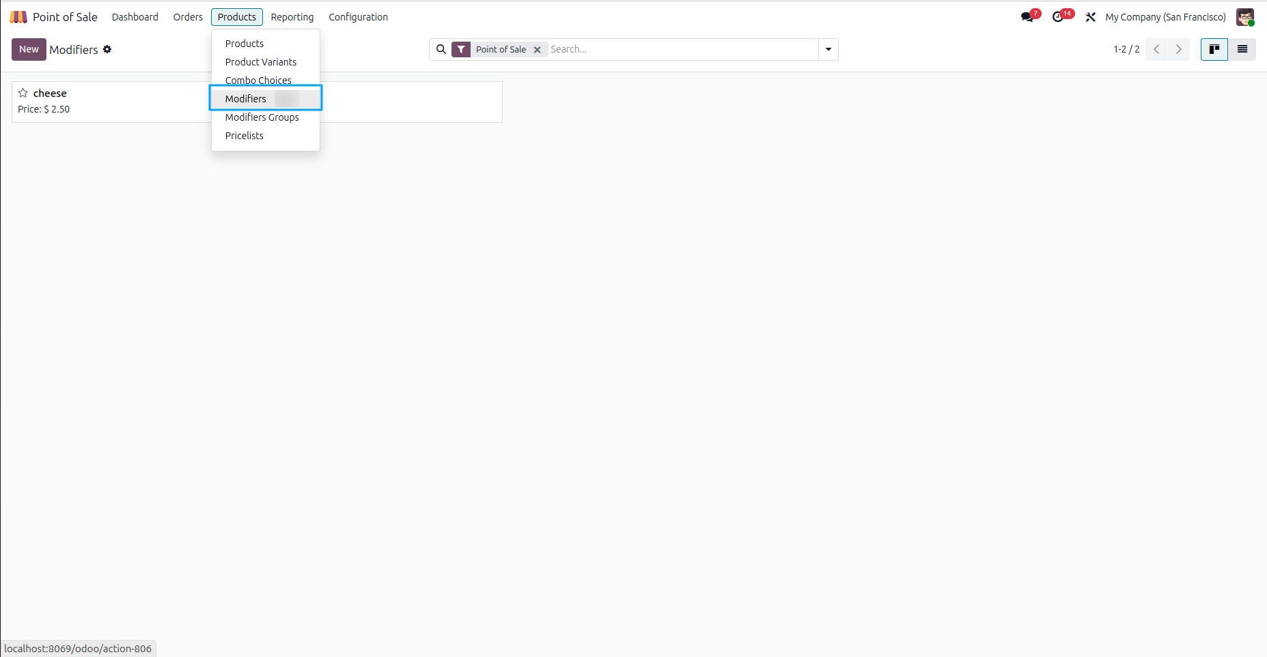1267x657 pixels.
Task: Open the Orders menu
Action: (188, 17)
